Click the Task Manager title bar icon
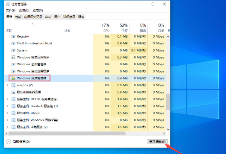Image resolution: width=226 pixels, height=154 pixels. [8, 4]
